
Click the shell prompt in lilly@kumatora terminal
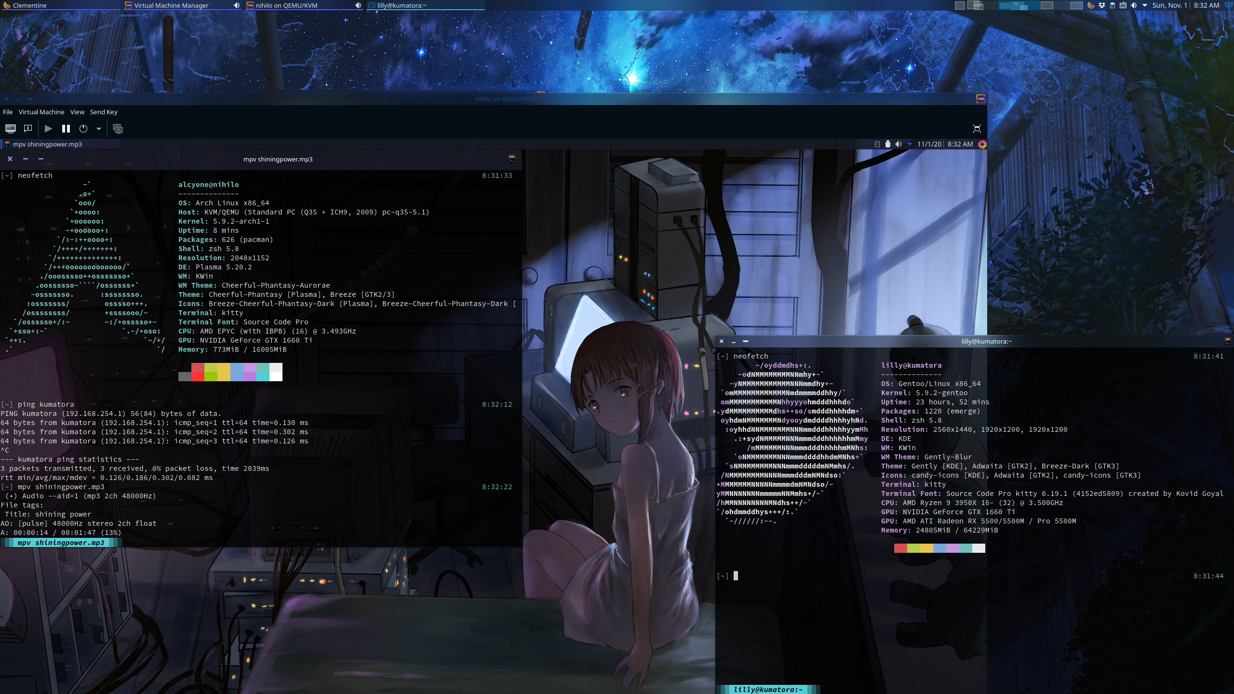point(723,576)
